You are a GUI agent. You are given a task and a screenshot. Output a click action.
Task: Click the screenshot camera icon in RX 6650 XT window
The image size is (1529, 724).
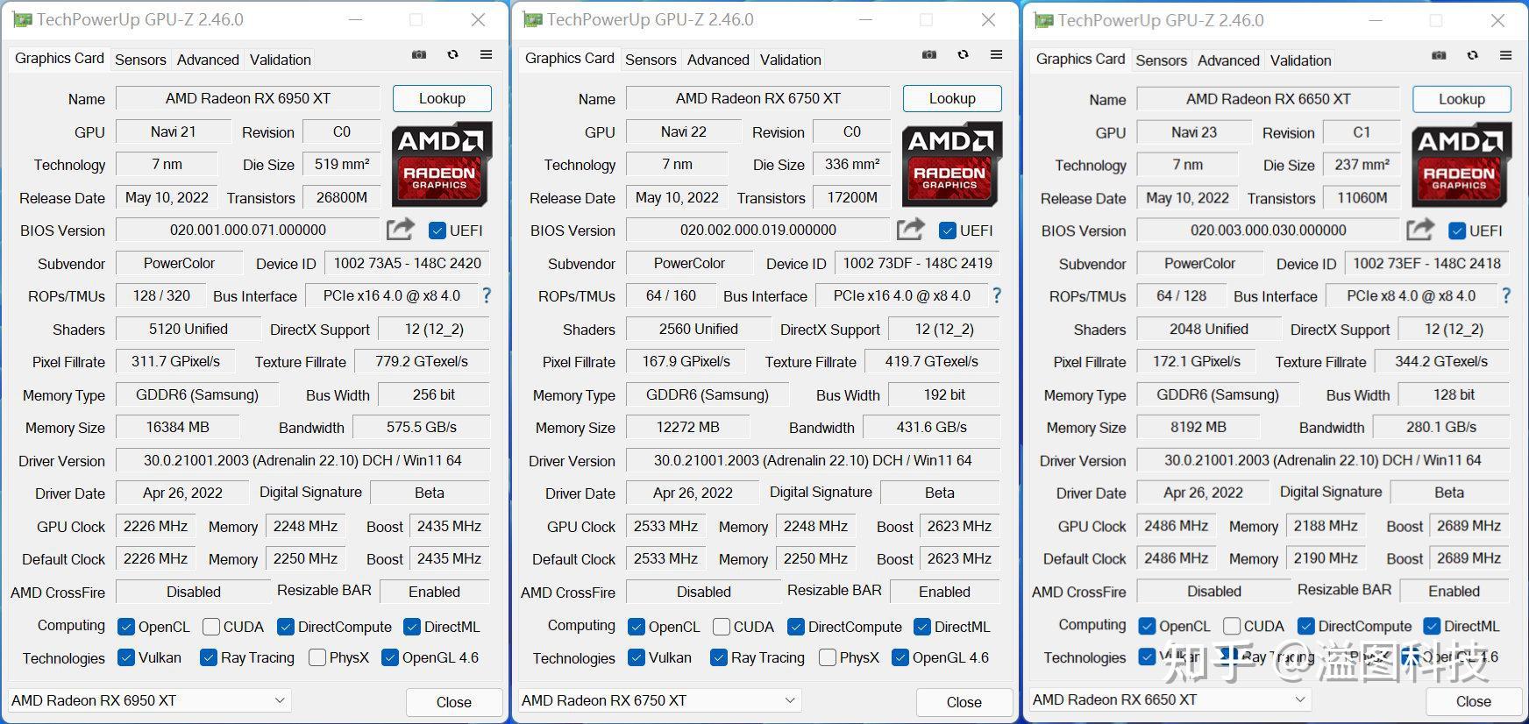pos(1439,55)
